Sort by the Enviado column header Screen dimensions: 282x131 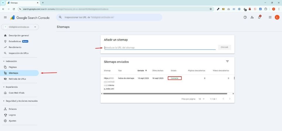(x=142, y=70)
